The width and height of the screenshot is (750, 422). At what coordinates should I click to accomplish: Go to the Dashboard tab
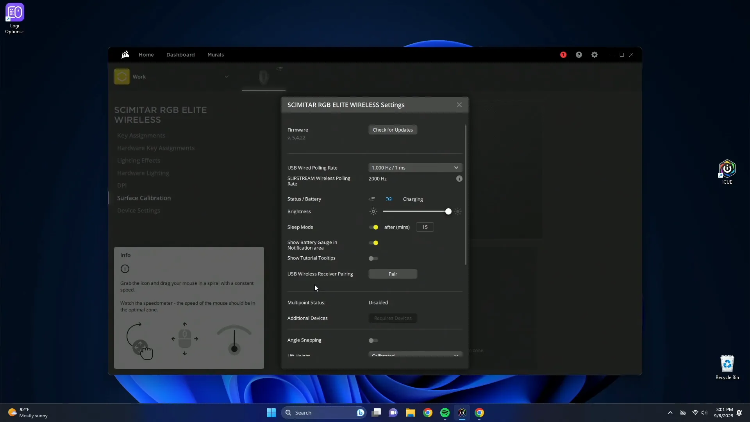pyautogui.click(x=180, y=55)
